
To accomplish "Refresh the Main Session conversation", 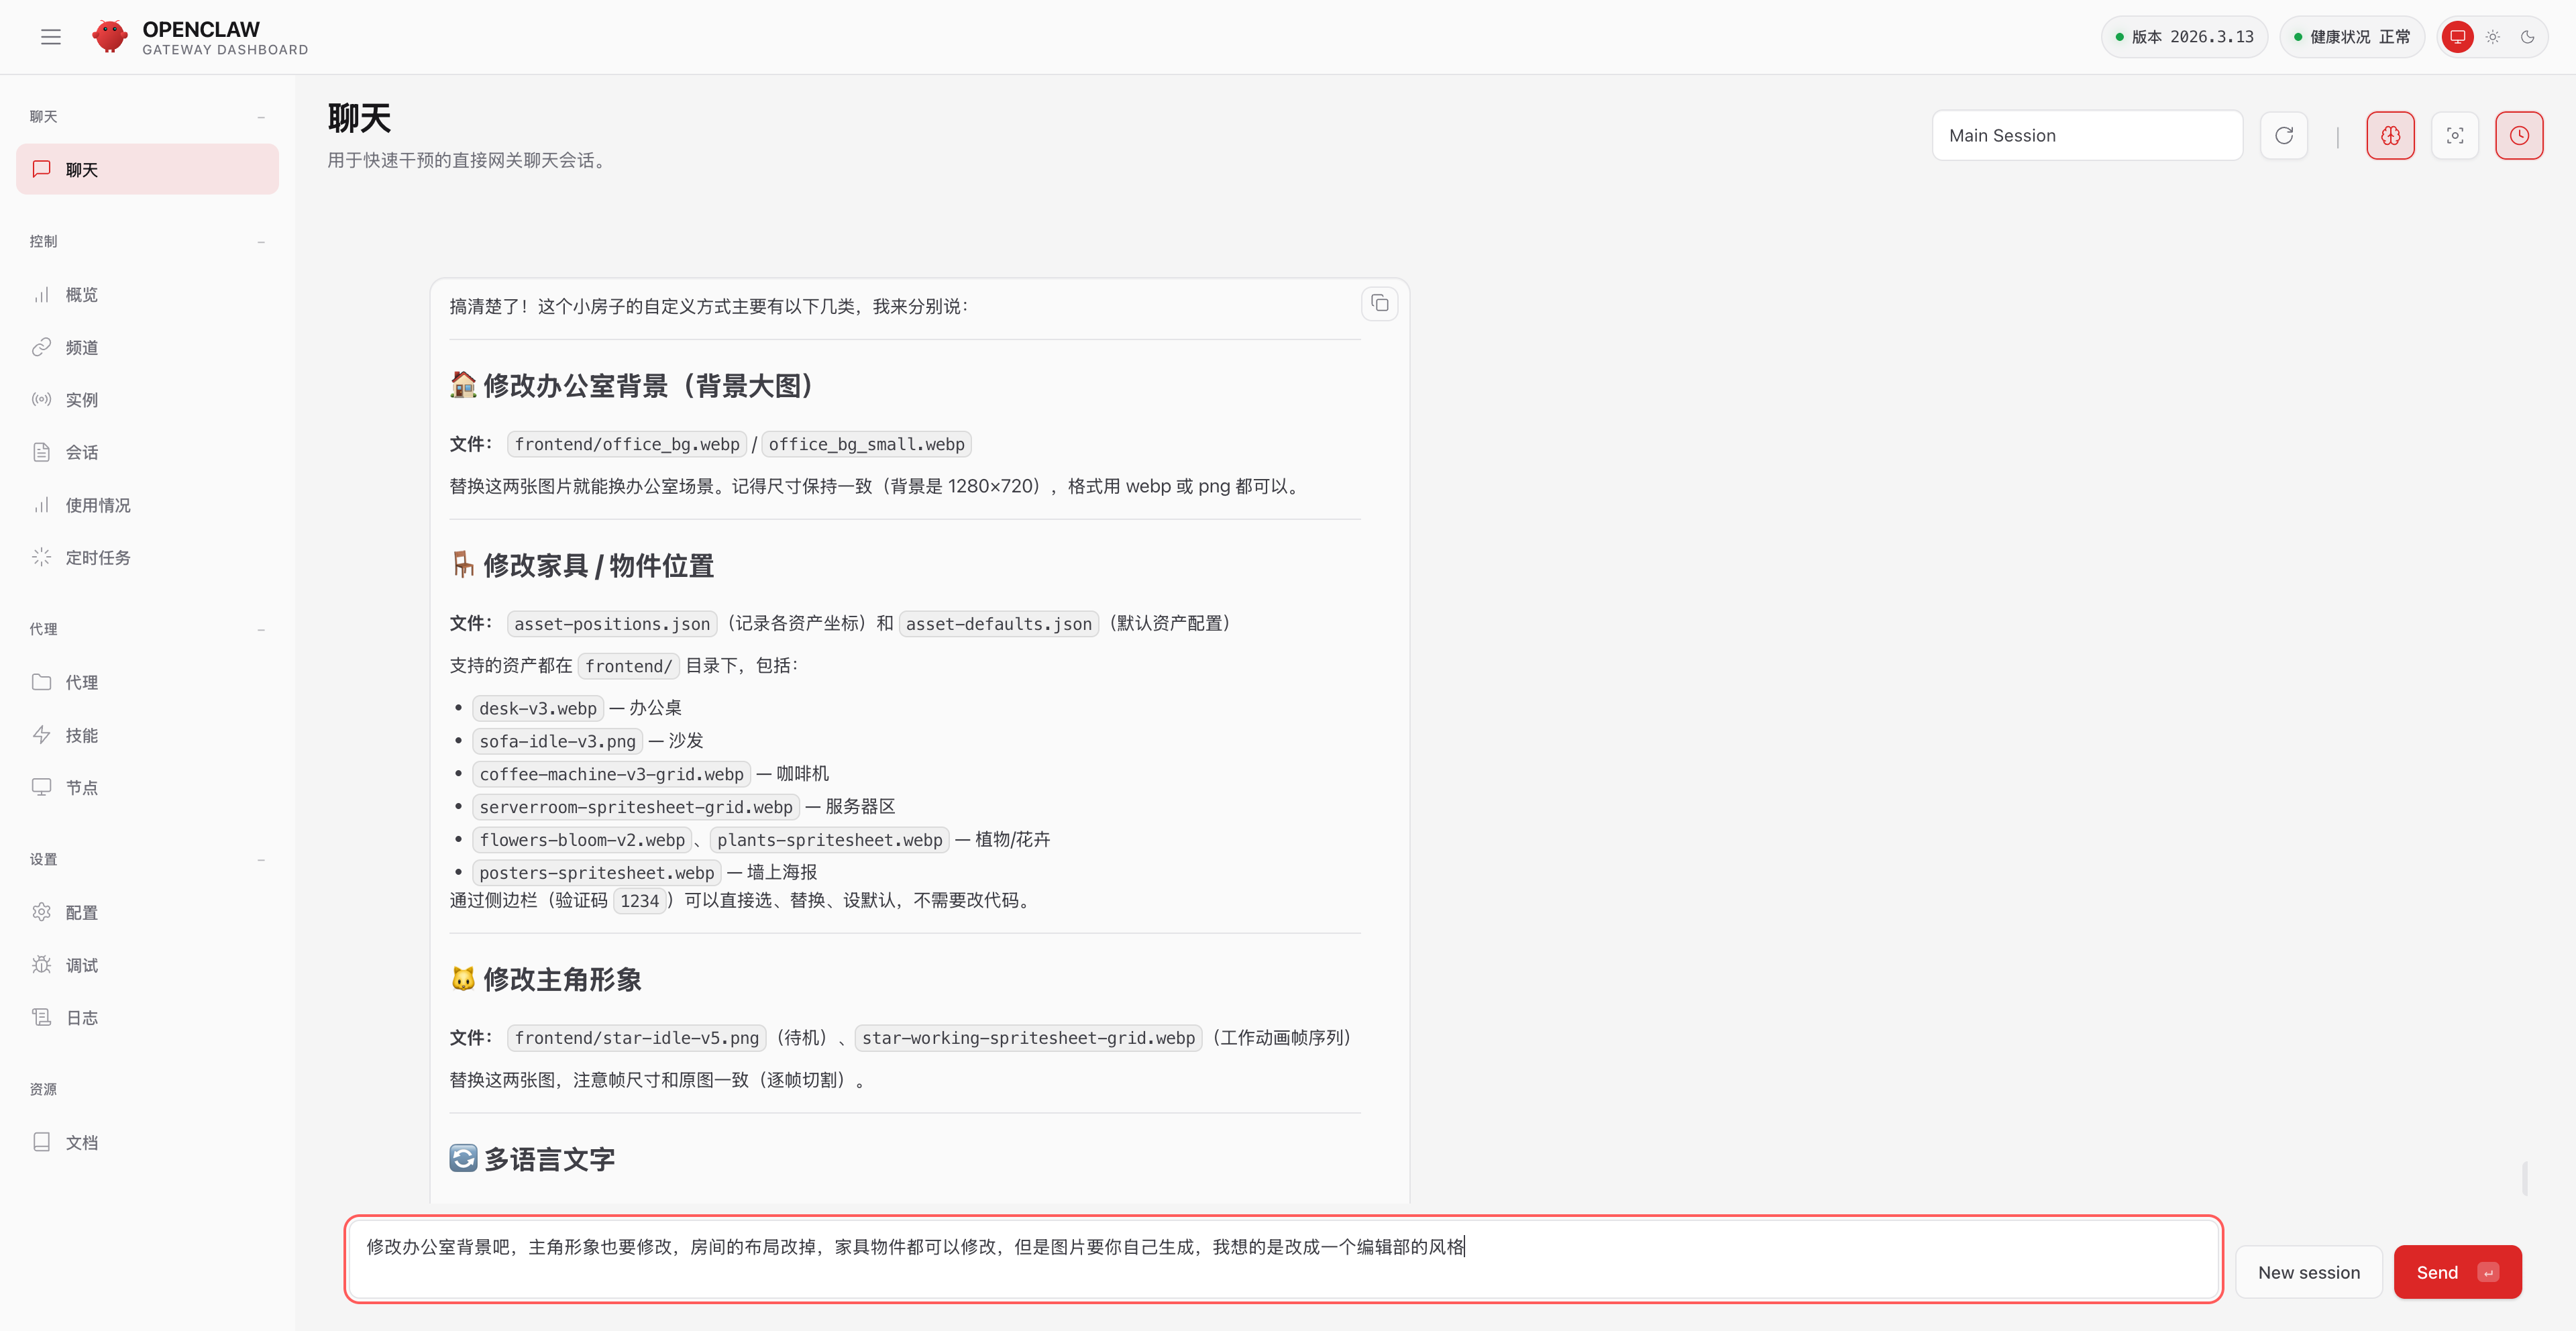I will (2284, 135).
